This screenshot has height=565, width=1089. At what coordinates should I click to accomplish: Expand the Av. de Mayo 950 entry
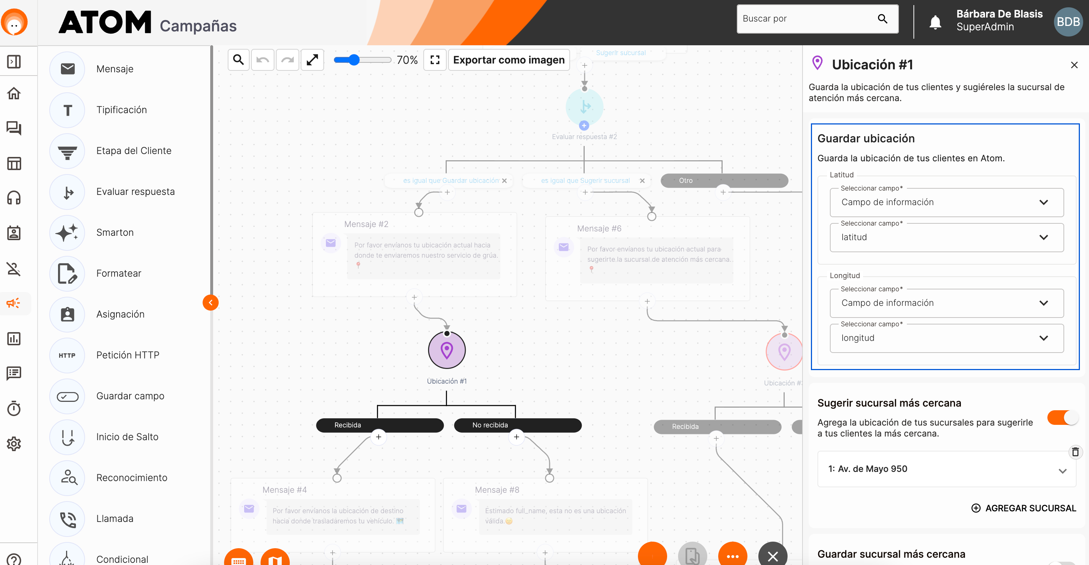click(1062, 471)
